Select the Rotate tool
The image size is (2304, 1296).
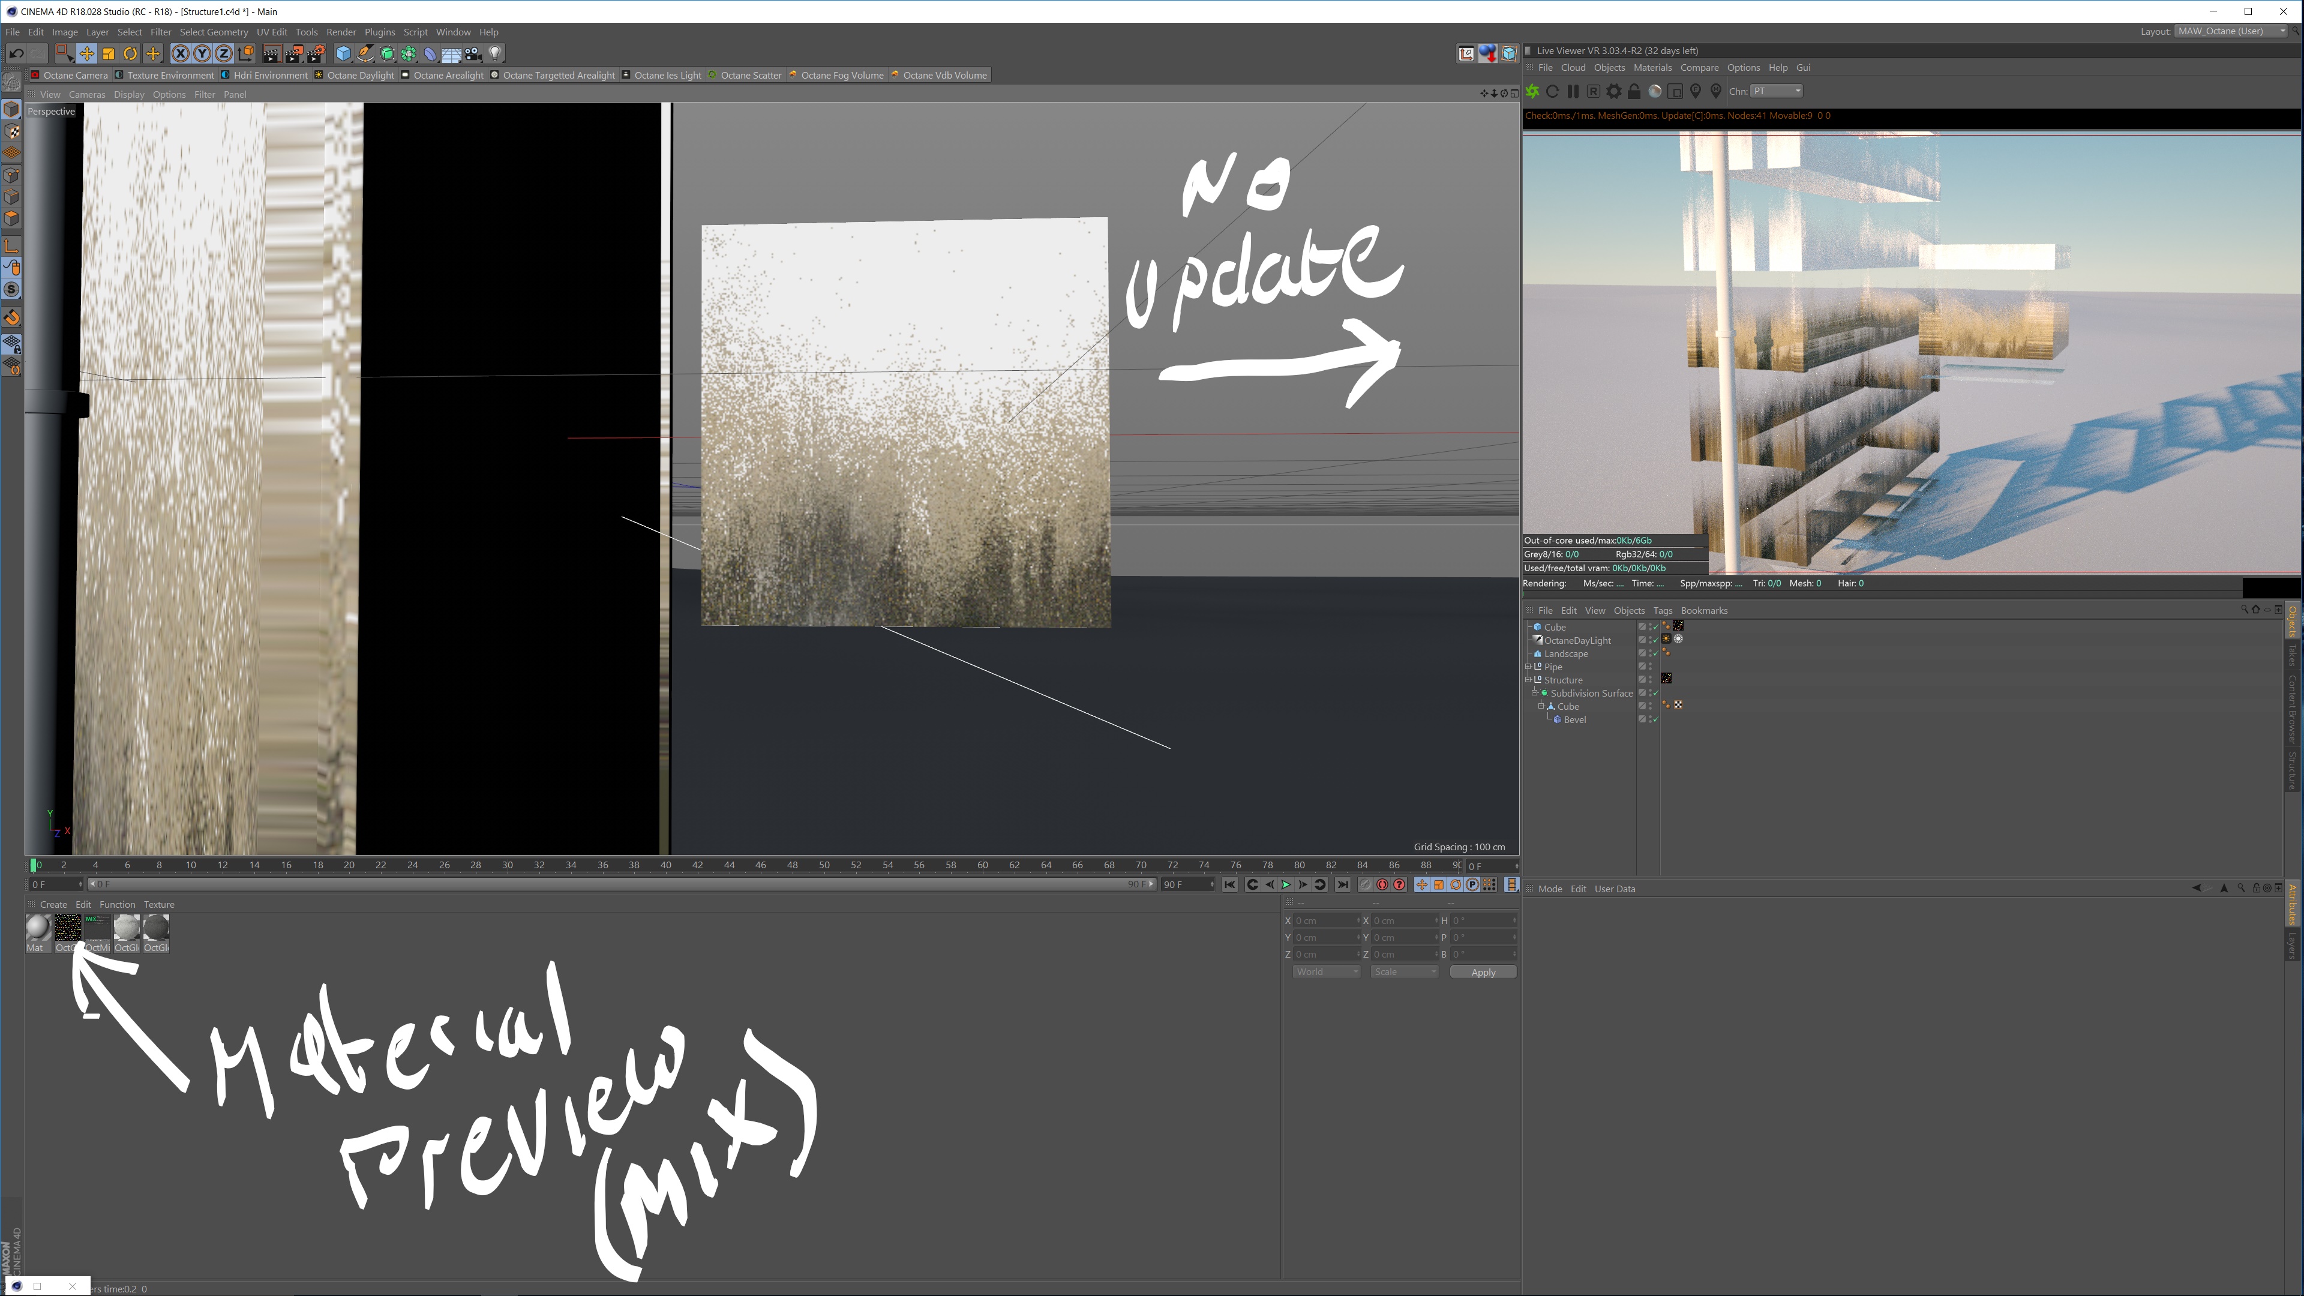tap(131, 53)
